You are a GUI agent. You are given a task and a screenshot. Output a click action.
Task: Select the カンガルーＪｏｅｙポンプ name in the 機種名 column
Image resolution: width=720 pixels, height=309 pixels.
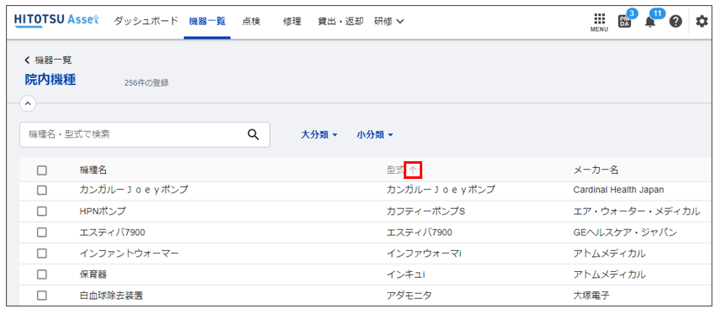coord(134,190)
